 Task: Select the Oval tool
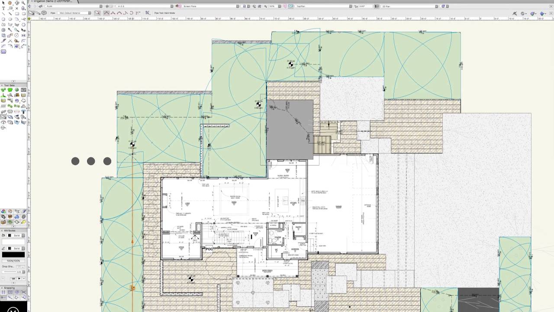[10, 19]
